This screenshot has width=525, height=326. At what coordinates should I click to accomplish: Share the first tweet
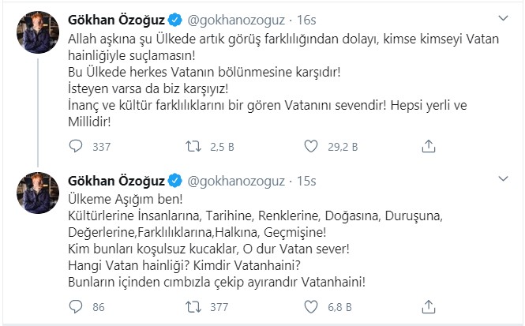pos(428,146)
